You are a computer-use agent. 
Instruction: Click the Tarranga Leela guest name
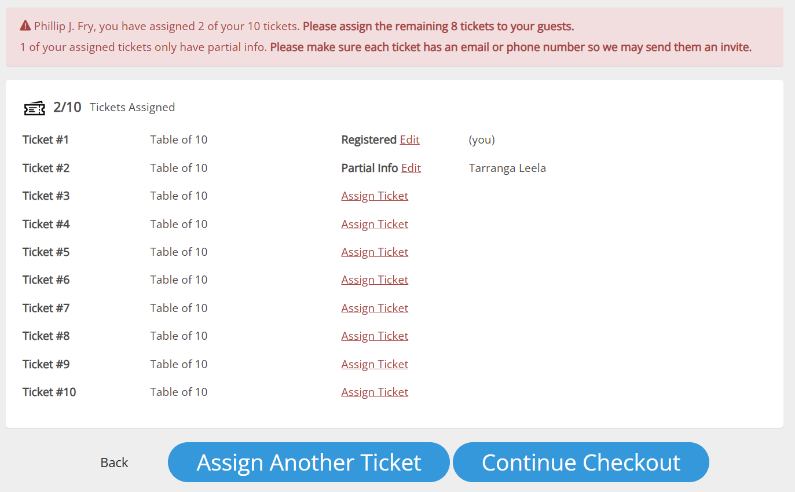point(507,168)
